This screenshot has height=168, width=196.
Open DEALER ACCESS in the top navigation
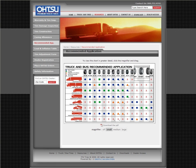coord(153,15)
